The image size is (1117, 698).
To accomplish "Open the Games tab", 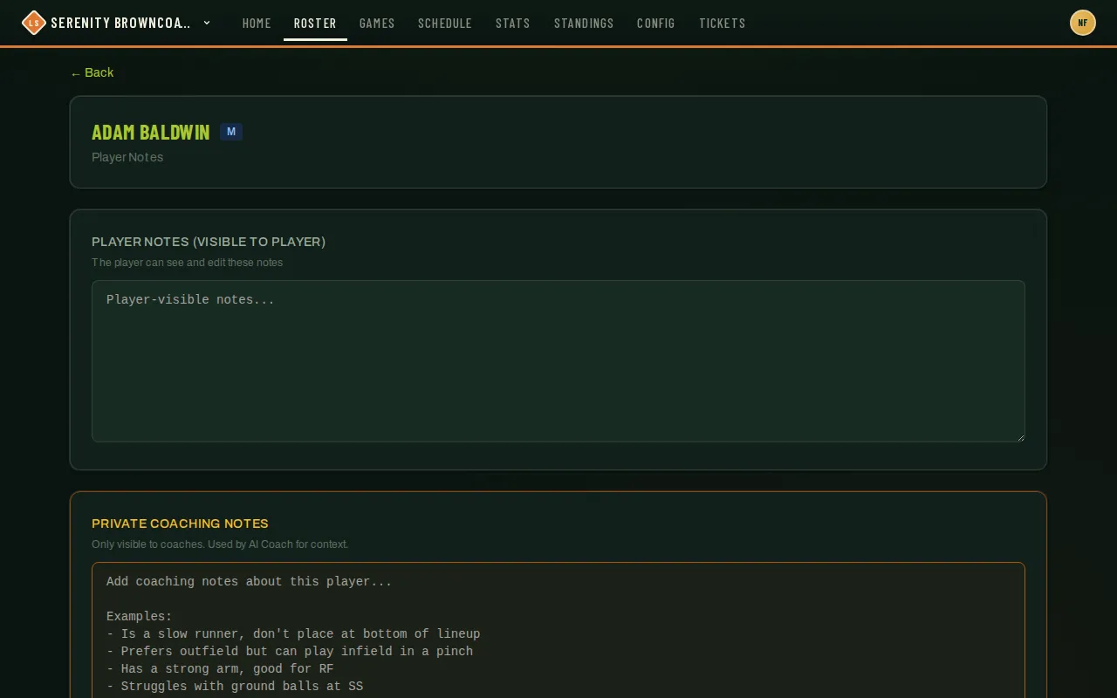I will click(377, 24).
